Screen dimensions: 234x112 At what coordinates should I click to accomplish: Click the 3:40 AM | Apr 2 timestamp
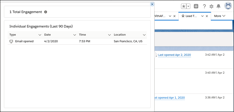pos(215,73)
